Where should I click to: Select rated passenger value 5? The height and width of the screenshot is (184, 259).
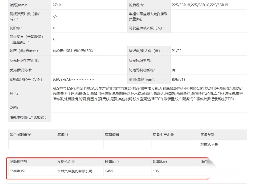click(54, 39)
